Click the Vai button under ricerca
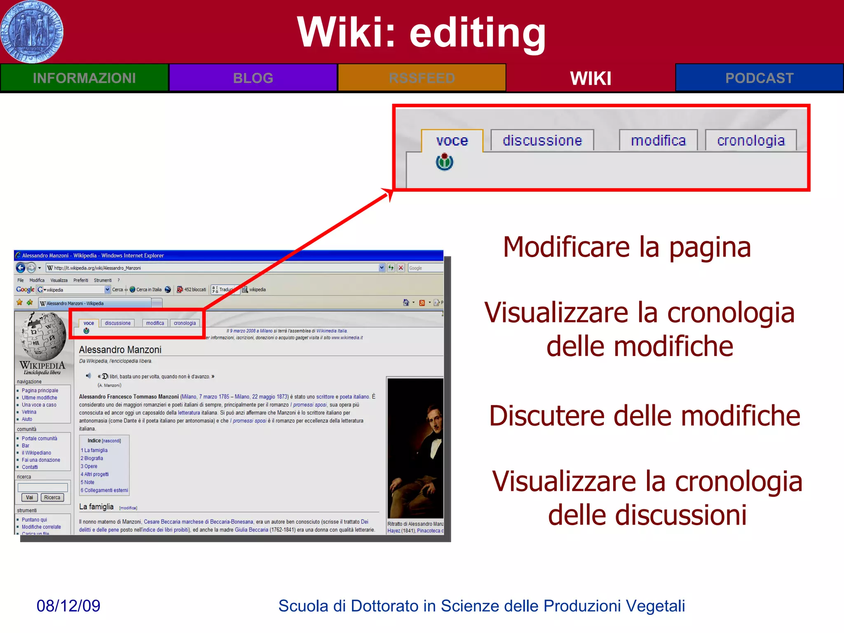 coord(29,497)
